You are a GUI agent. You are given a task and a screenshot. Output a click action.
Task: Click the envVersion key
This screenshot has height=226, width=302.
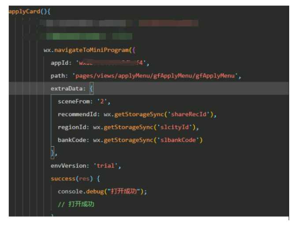pyautogui.click(x=68, y=166)
